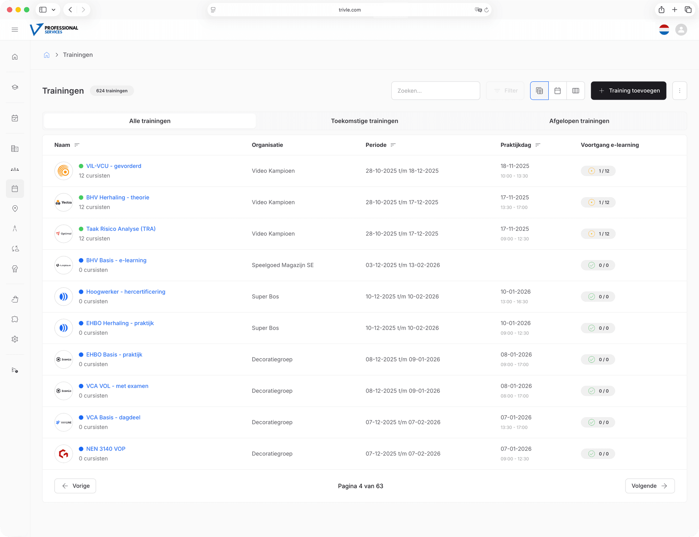Screen dimensions: 699x537
Task: Click the puzzle piece sidebar icon
Action: 15,319
